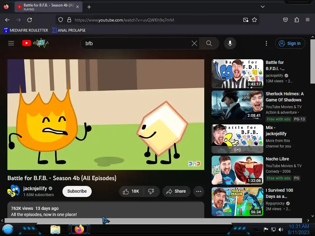Open more actions ellipsis under video

tap(199, 191)
